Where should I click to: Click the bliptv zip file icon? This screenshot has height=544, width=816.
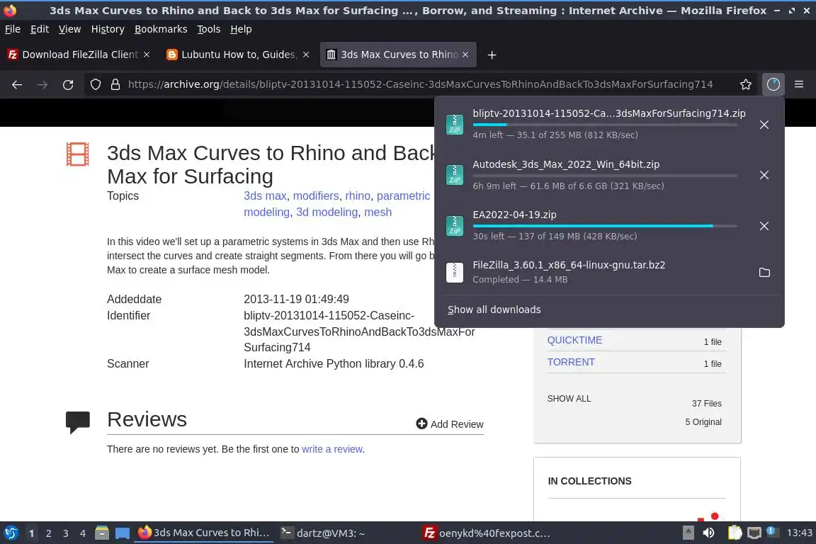[x=454, y=125]
